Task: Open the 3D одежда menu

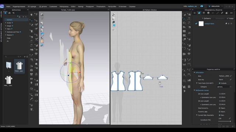Action: 32,7
